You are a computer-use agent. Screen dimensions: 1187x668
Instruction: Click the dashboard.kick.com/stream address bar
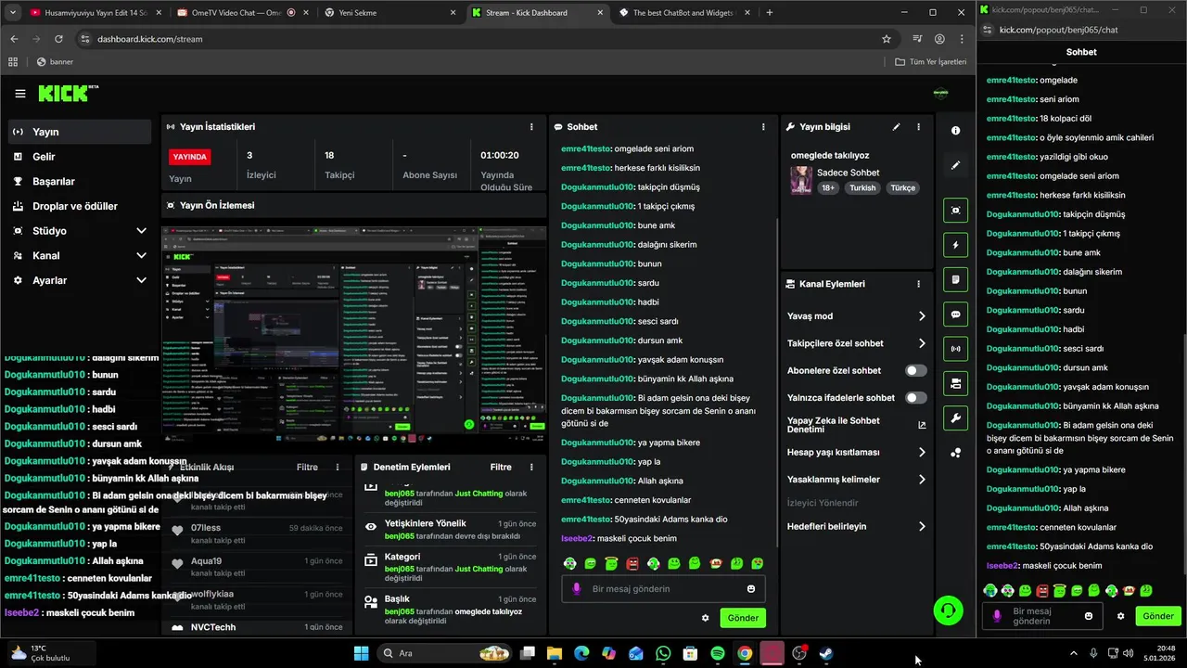[x=480, y=39]
